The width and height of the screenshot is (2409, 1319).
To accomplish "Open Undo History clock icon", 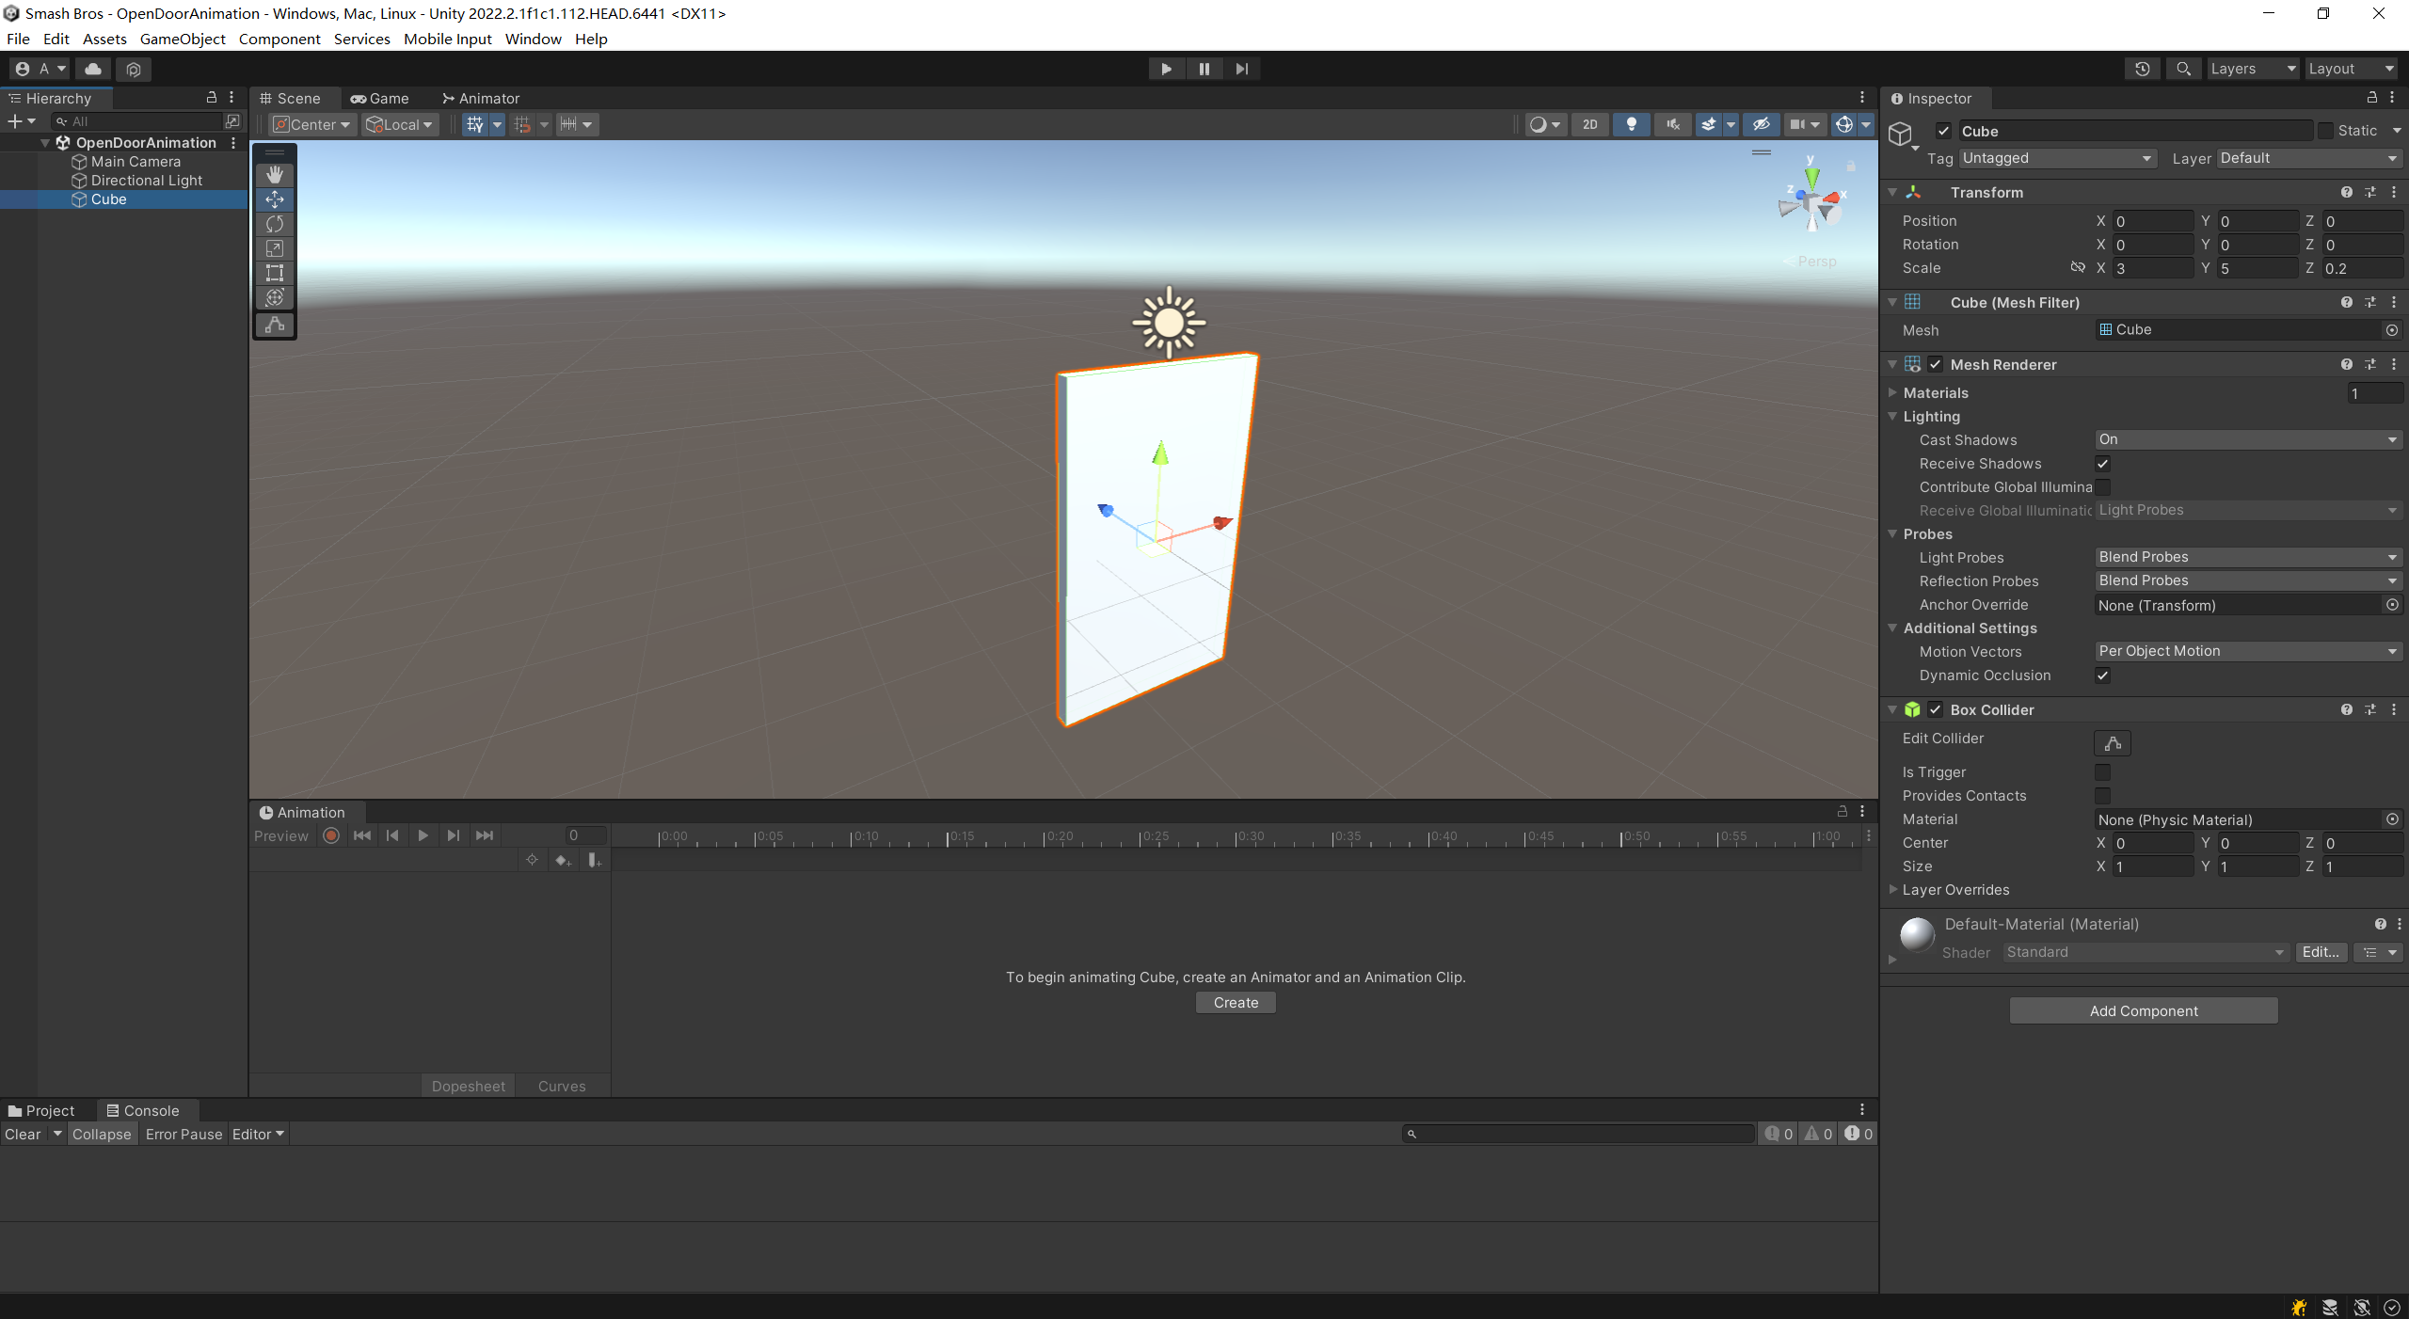I will [2143, 69].
